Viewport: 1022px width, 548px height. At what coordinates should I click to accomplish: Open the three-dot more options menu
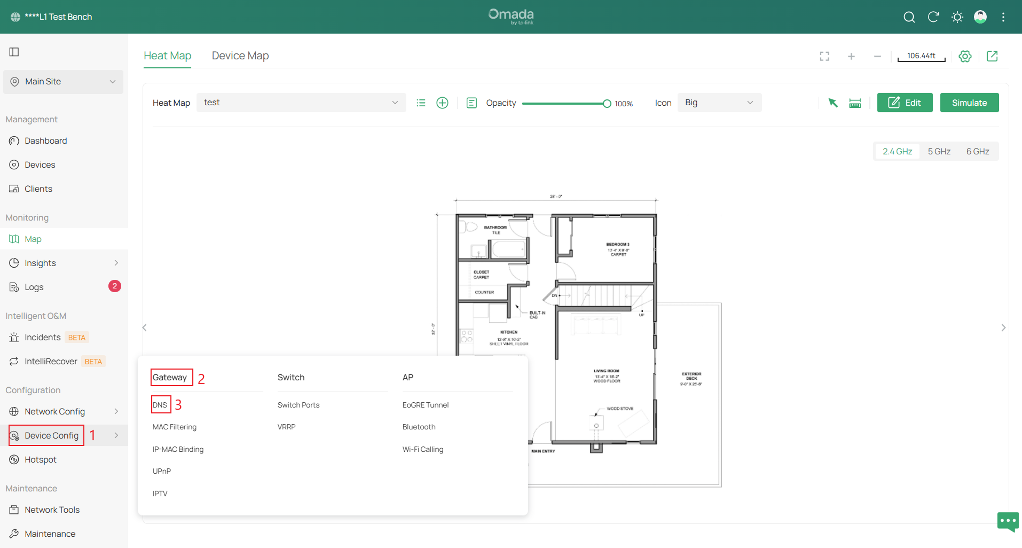pos(1003,17)
